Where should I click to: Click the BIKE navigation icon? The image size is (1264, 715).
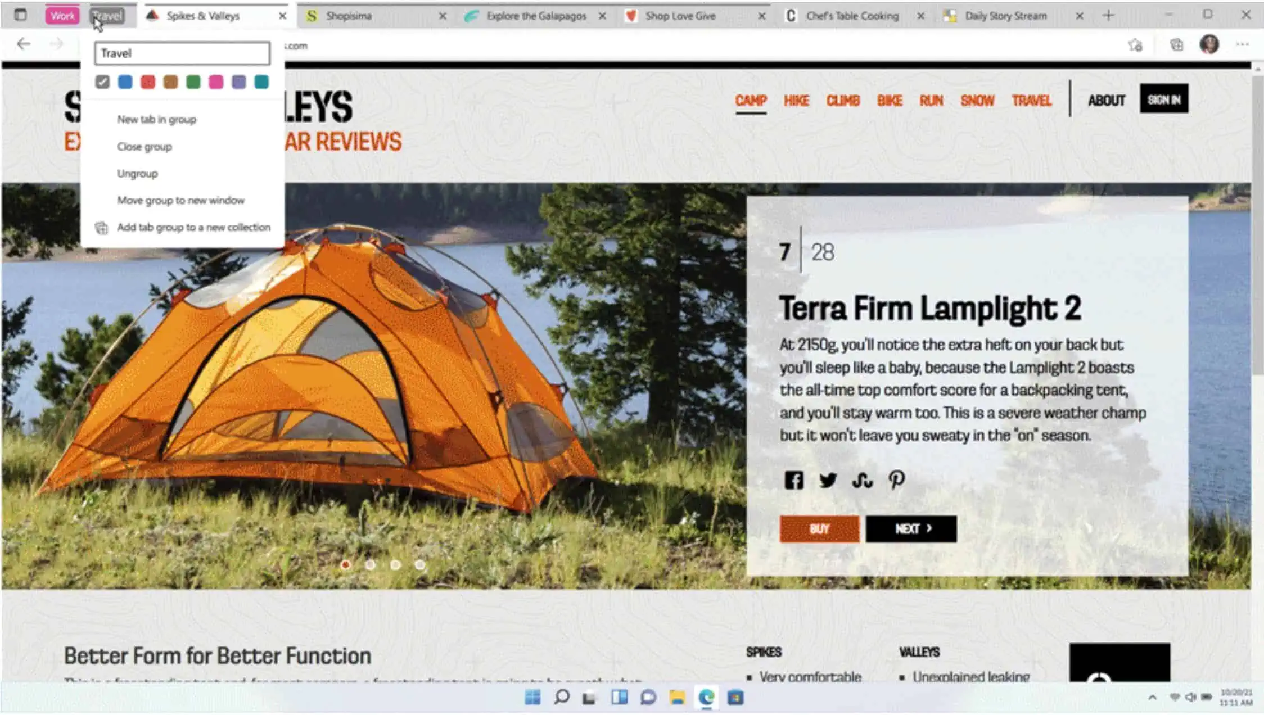click(x=889, y=100)
